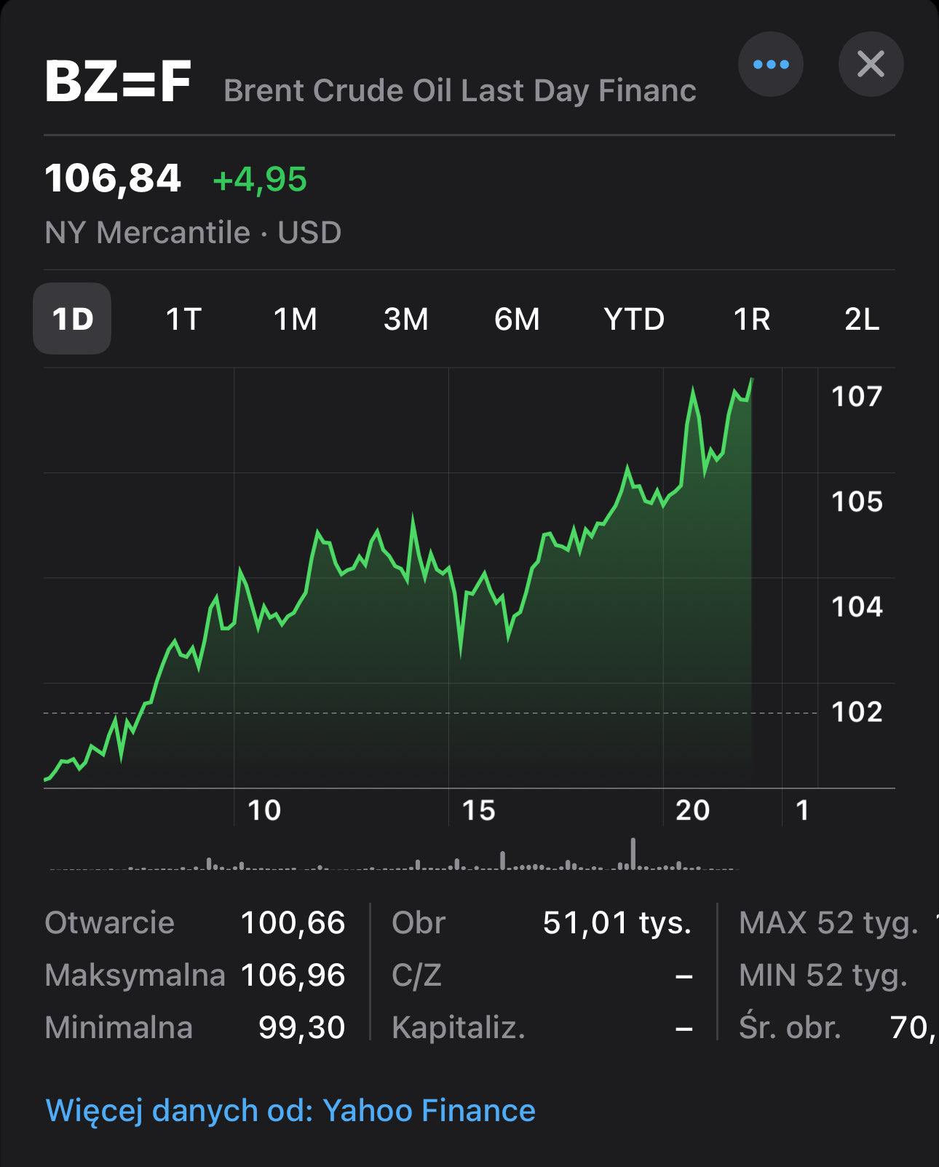Switch chart to 1M range
Viewport: 939px width, 1167px height.
(295, 319)
